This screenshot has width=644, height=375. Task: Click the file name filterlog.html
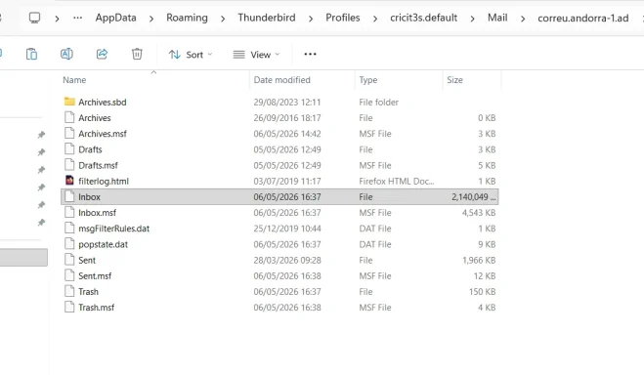click(x=104, y=182)
